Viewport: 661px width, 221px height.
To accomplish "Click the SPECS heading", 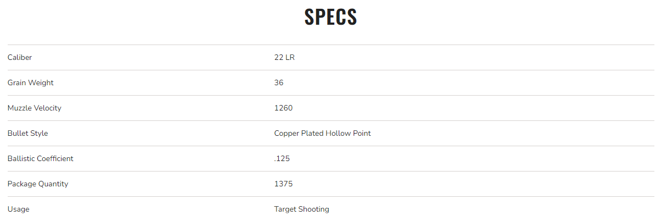I will click(330, 17).
